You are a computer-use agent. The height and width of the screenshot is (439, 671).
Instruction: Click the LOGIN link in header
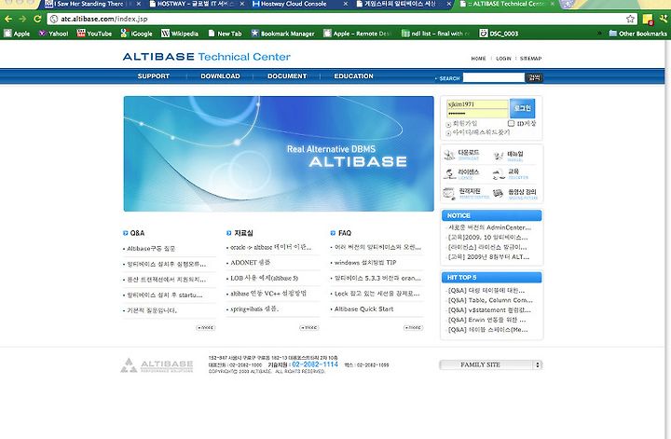point(503,58)
